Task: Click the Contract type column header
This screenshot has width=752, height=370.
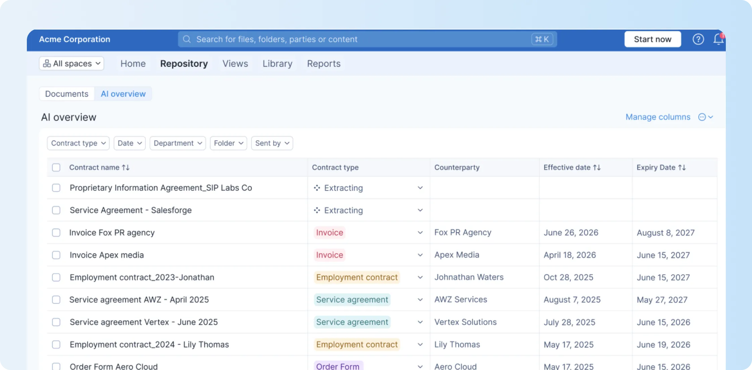Action: pos(335,167)
